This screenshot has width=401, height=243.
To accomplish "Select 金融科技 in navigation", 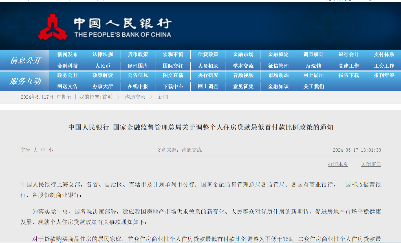I will click(67, 66).
